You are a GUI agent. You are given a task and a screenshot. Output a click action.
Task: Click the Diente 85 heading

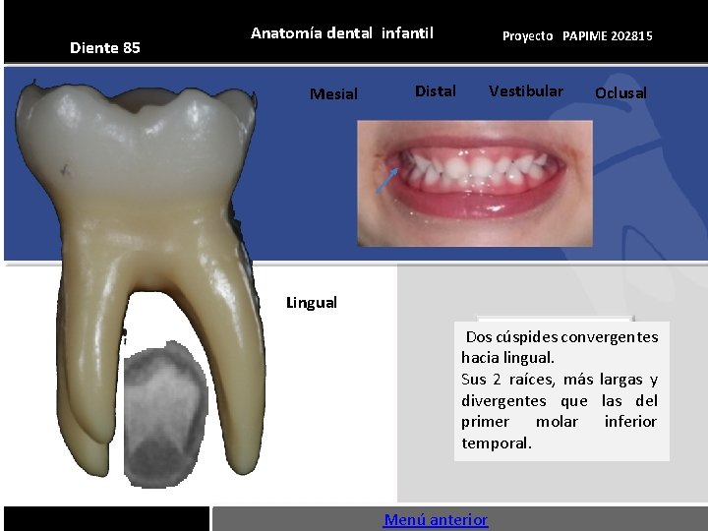click(105, 48)
